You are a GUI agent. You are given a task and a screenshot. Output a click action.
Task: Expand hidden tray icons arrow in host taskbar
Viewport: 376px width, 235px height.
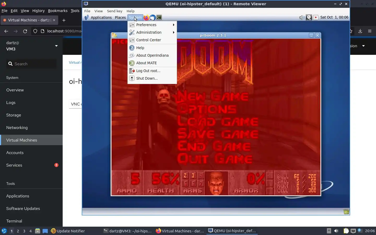coord(329,231)
